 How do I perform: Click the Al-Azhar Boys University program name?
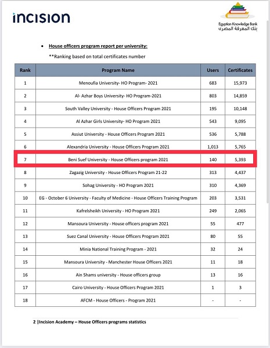118,96
